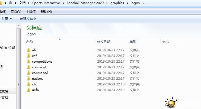Viewport: 201px width, 109px height.
Task: Select the uefa folder icon
Action: pyautogui.click(x=28, y=90)
